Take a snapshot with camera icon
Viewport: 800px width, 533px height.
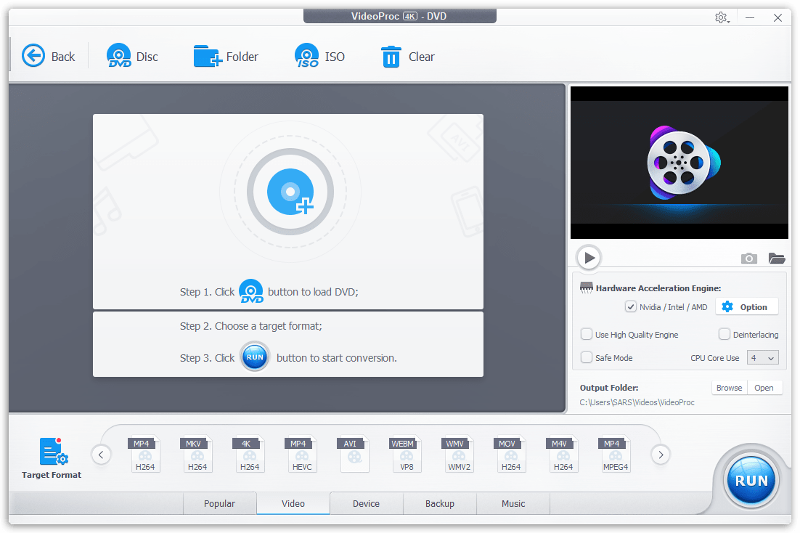(748, 259)
